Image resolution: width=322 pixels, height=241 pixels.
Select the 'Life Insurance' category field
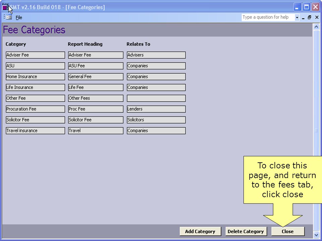35,87
